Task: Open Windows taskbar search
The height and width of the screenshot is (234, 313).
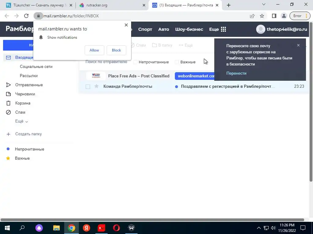Action: 22,228
